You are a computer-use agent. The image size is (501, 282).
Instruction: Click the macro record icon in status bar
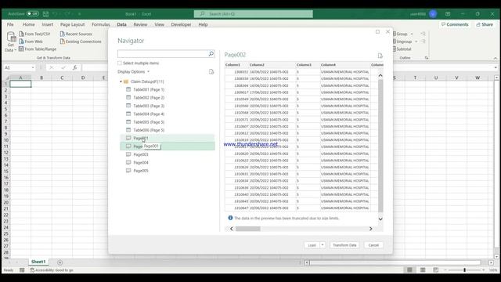tap(22, 270)
